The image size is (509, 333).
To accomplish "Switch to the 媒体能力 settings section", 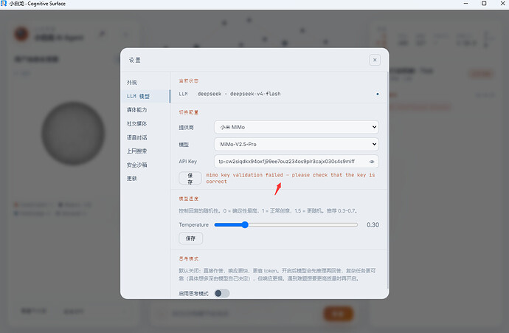I will pyautogui.click(x=136, y=110).
